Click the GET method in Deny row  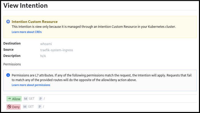[31, 107]
